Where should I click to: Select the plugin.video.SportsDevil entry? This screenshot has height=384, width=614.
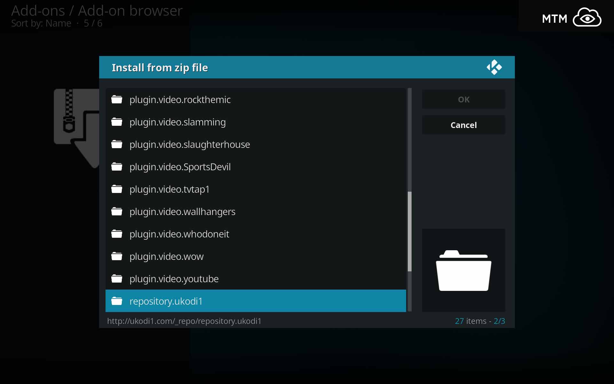pyautogui.click(x=256, y=167)
